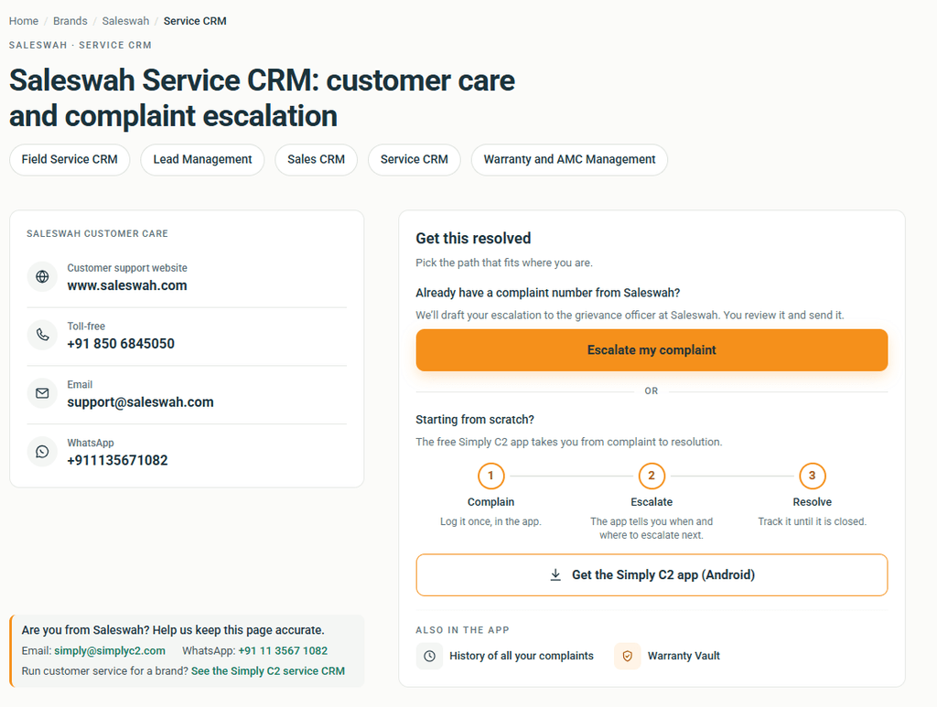The width and height of the screenshot is (937, 707).
Task: Click the Escalate my complaint button
Action: click(x=652, y=350)
